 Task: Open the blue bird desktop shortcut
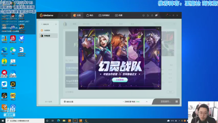pos(22,39)
